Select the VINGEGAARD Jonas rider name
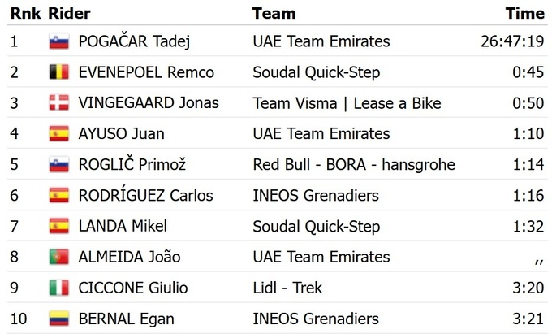Screen dimensions: 552x334 point(149,103)
